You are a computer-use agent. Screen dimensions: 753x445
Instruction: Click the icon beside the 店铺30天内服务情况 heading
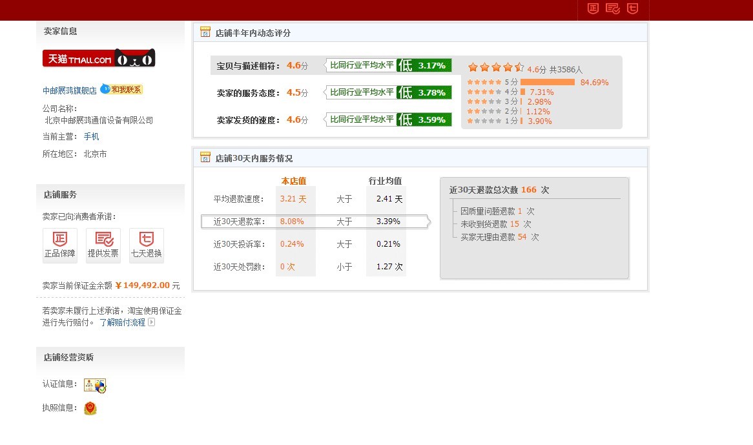coord(205,157)
